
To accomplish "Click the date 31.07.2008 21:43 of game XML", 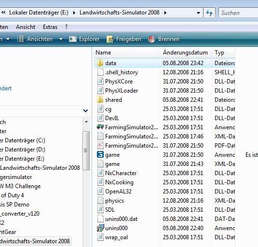I will click(x=183, y=164).
